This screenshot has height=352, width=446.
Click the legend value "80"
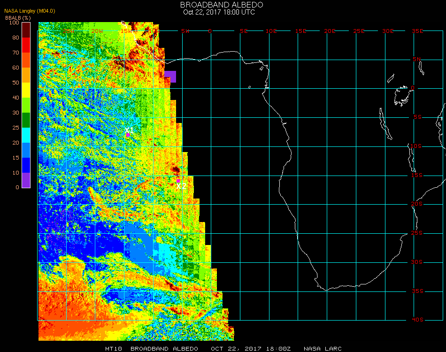[x=15, y=38]
